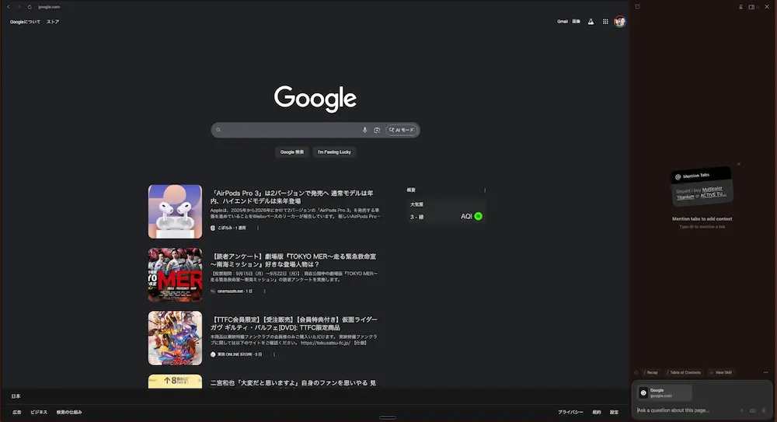The width and height of the screenshot is (777, 422).
Task: Run the Table of Contents skill
Action: (x=684, y=372)
